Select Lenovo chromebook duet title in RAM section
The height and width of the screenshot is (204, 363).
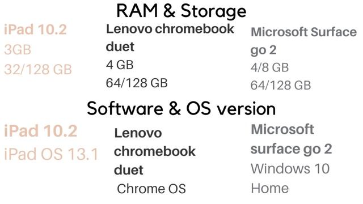click(170, 38)
